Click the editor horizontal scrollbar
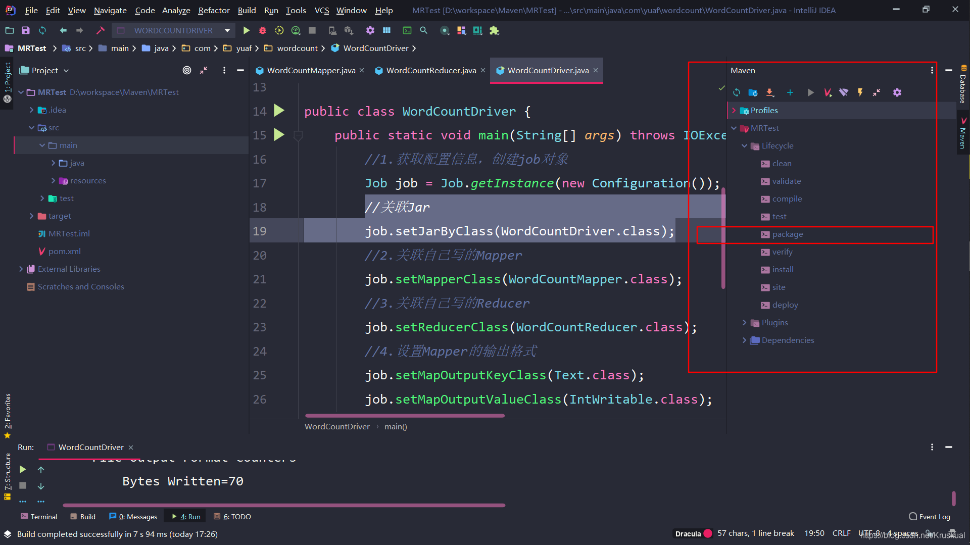The image size is (970, 545). (x=405, y=416)
